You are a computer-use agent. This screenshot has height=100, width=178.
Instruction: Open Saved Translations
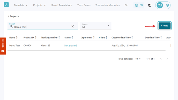tap(62, 5)
